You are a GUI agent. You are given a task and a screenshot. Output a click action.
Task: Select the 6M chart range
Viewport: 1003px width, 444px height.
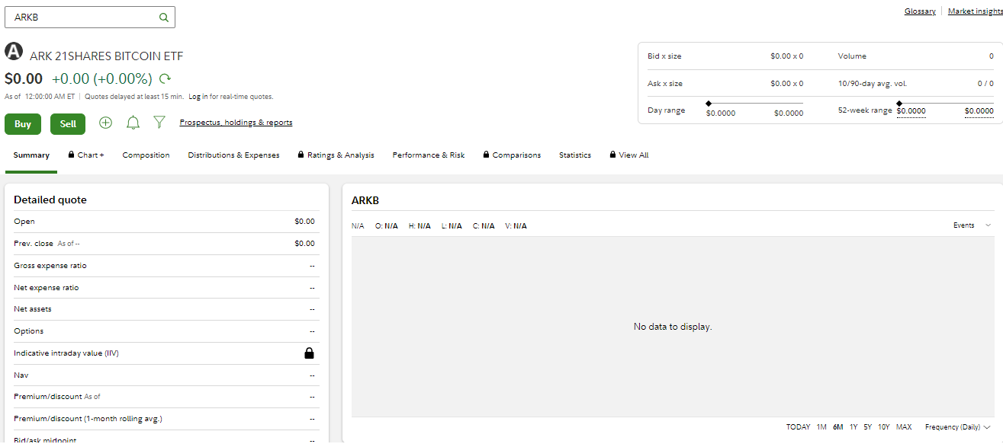838,427
